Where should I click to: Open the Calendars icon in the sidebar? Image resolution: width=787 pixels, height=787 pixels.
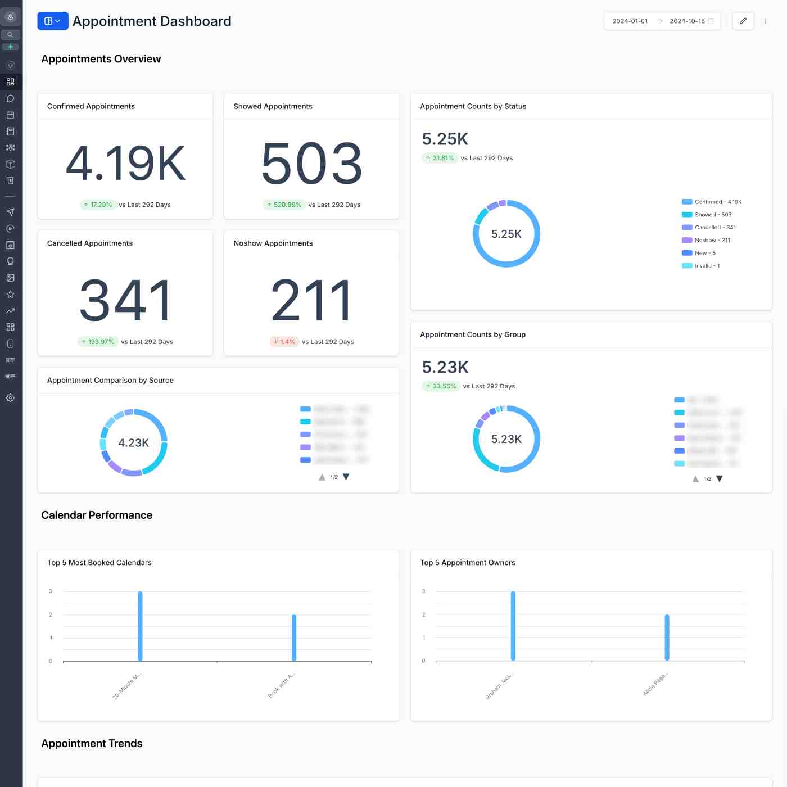tap(10, 115)
